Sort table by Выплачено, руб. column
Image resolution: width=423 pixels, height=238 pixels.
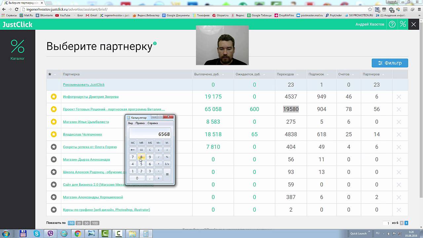pos(223,74)
